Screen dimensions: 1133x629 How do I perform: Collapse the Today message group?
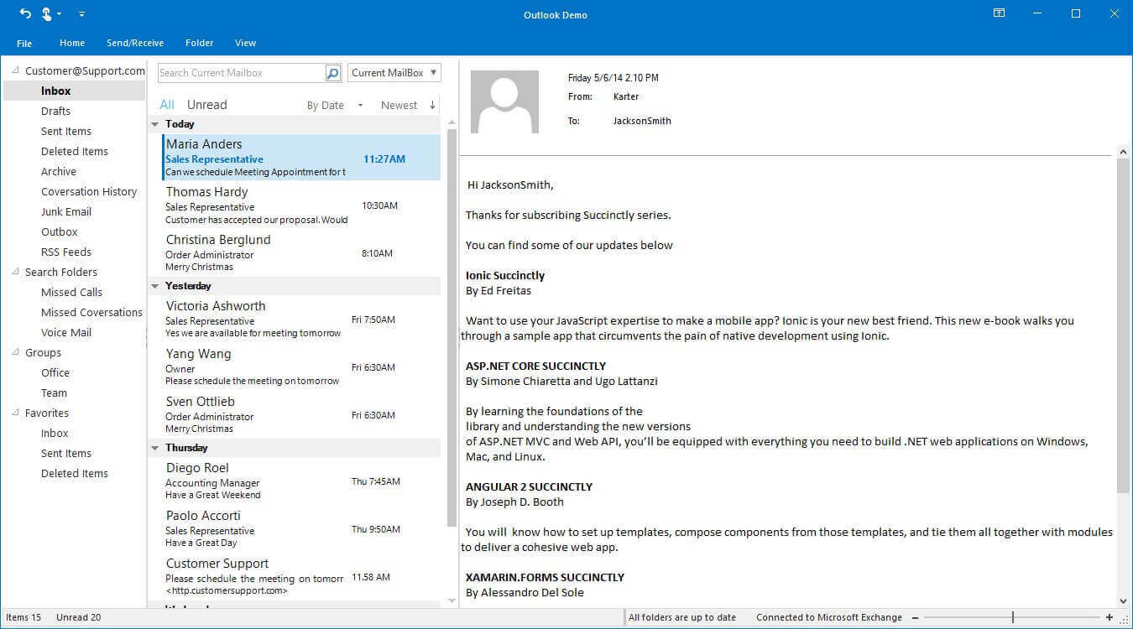click(x=155, y=124)
